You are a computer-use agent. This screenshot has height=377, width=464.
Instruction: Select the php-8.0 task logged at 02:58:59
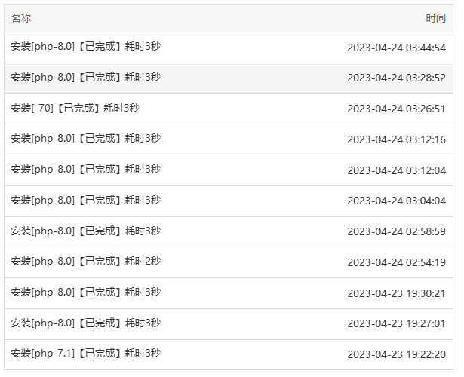(x=229, y=231)
